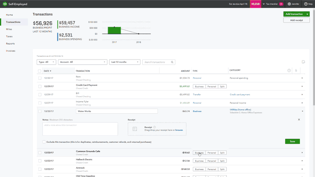The image size is (315, 177).
Task: Tick the select-all checkbox in header
Action: 40,71
